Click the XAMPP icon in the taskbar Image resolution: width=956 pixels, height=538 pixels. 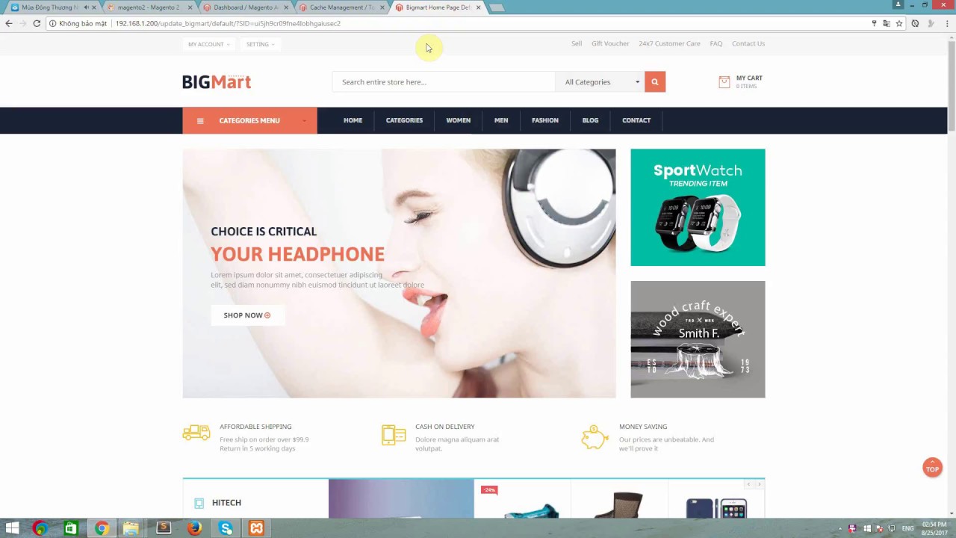256,528
